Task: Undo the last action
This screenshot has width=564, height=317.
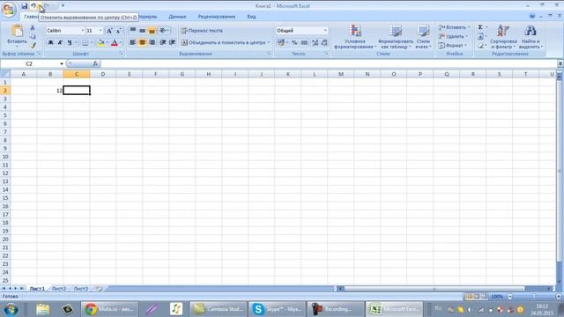Action: (x=33, y=6)
